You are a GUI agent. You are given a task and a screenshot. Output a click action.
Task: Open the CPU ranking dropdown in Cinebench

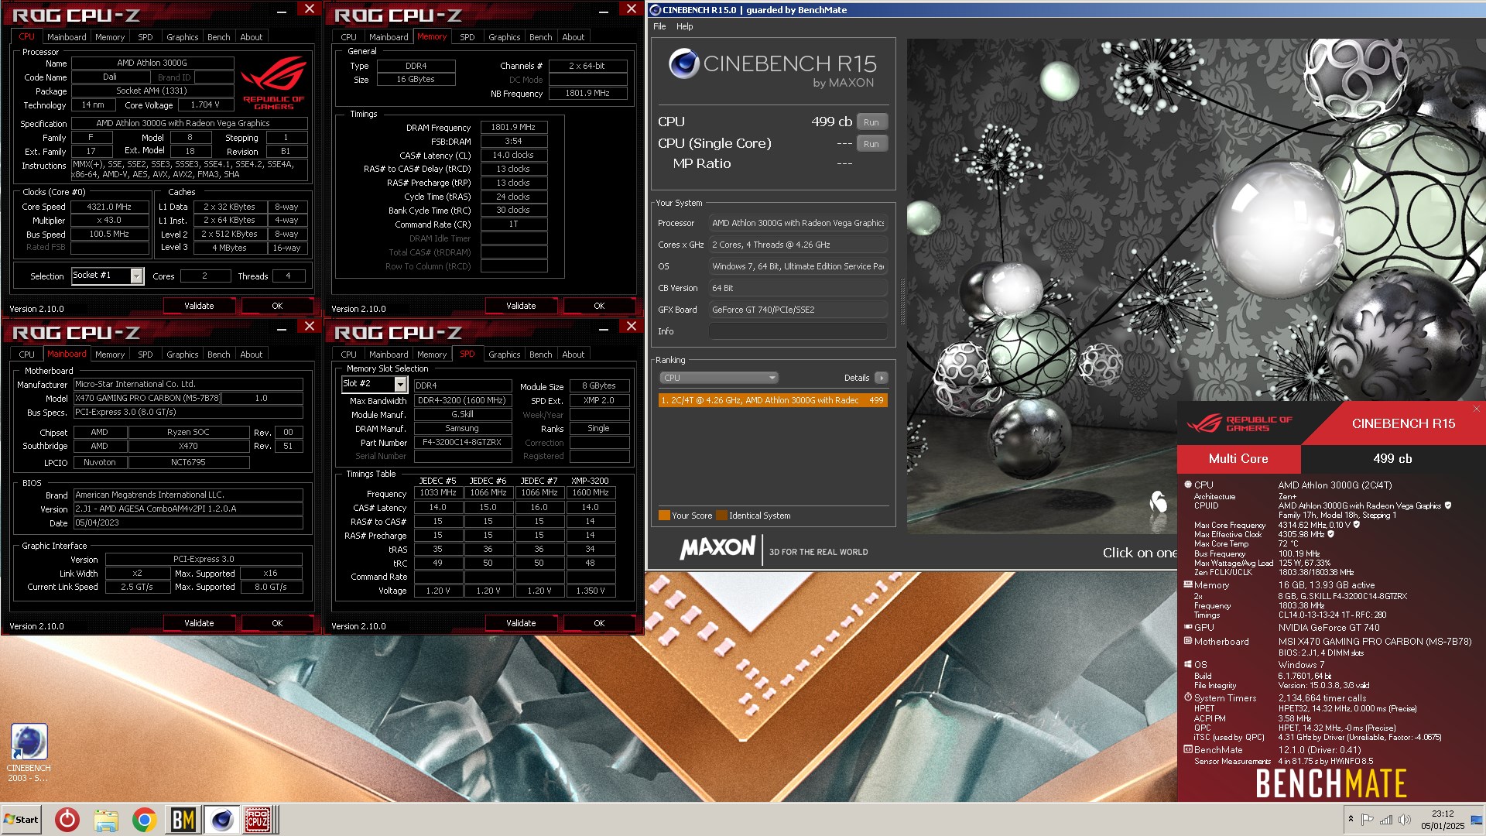point(719,378)
